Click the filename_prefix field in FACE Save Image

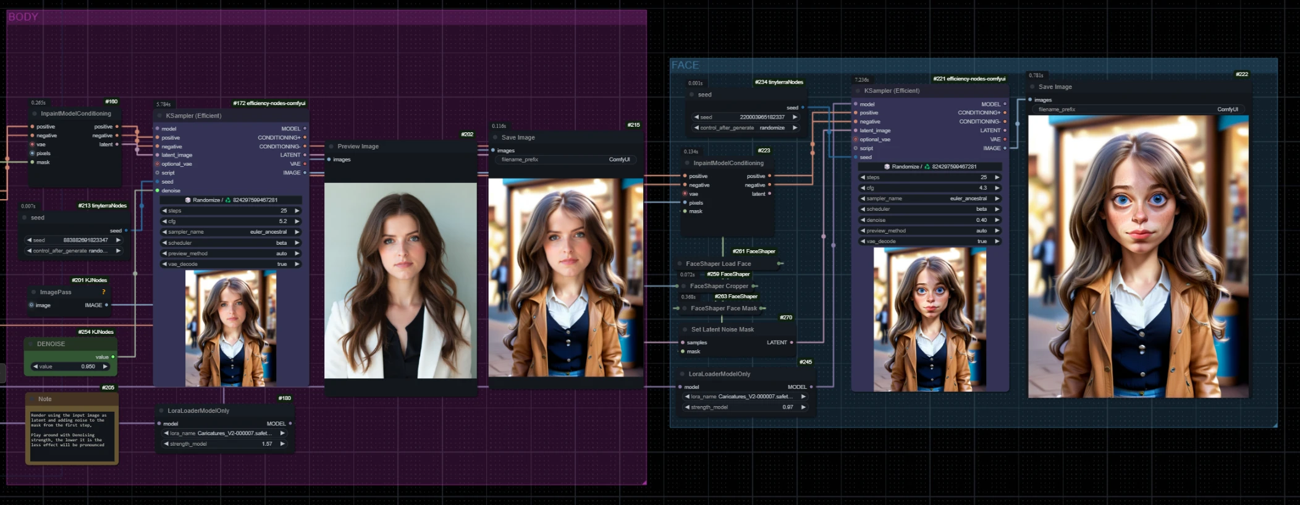pos(1137,109)
